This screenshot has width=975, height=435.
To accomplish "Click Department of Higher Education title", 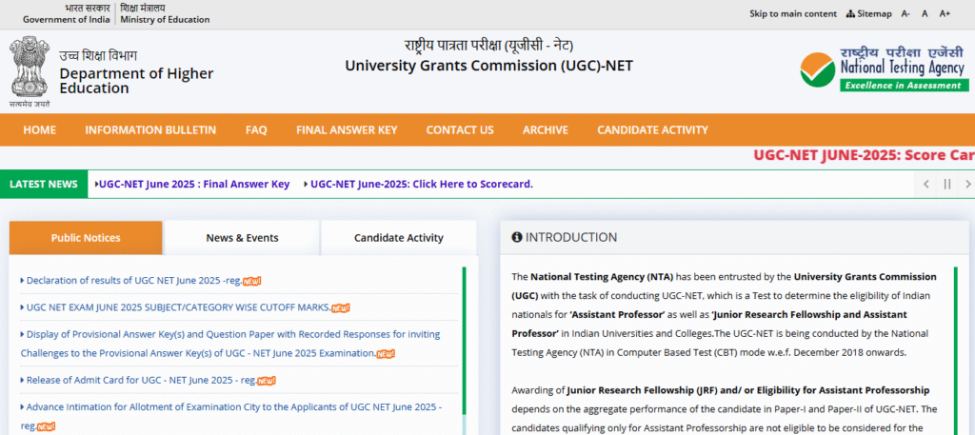I will click(136, 81).
